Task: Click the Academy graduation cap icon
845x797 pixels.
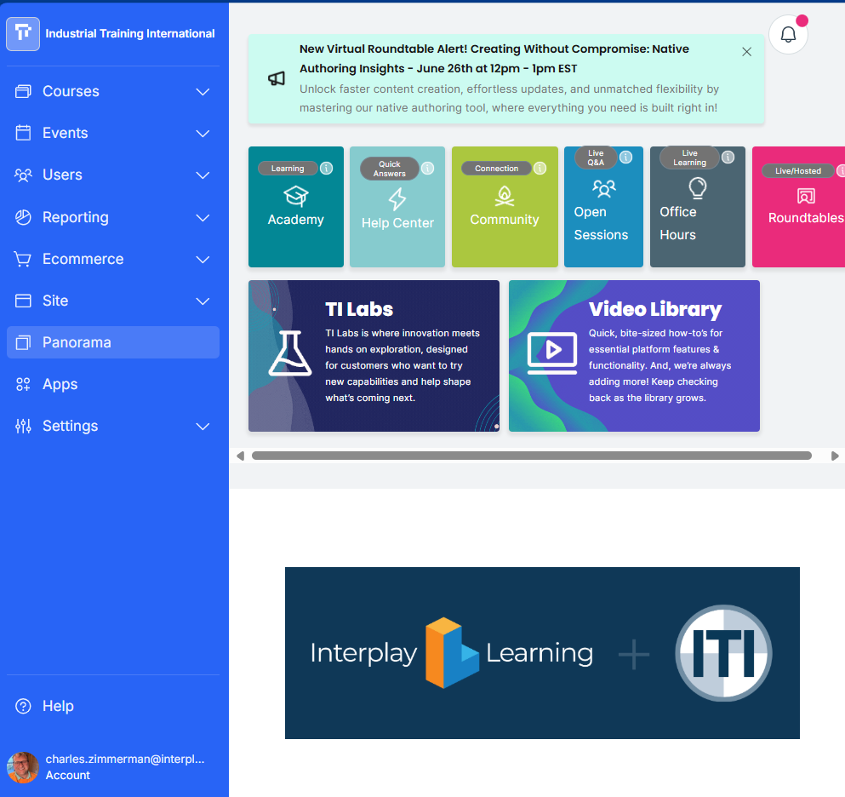Action: tap(296, 197)
